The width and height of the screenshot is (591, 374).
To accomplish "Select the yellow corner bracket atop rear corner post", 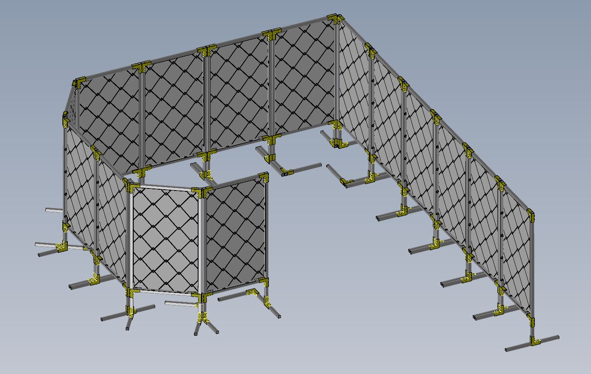I will click(x=335, y=18).
